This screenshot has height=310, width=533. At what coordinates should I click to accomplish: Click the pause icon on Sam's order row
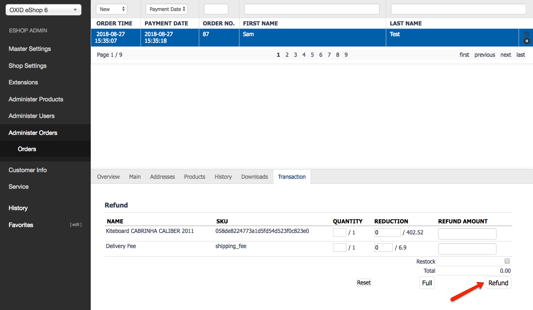pyautogui.click(x=527, y=41)
